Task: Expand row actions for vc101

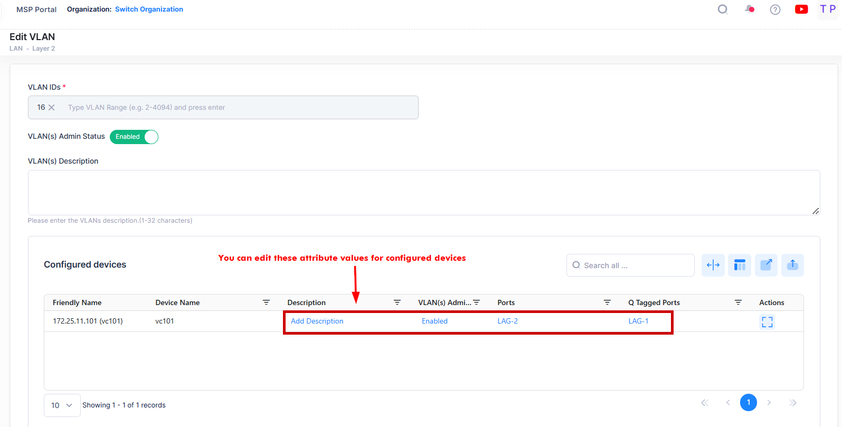Action: (x=767, y=321)
